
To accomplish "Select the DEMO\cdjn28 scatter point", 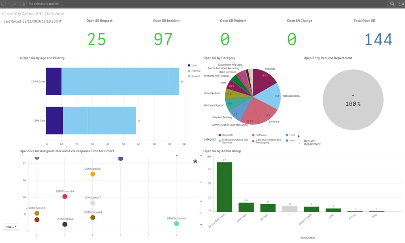I will [93, 174].
